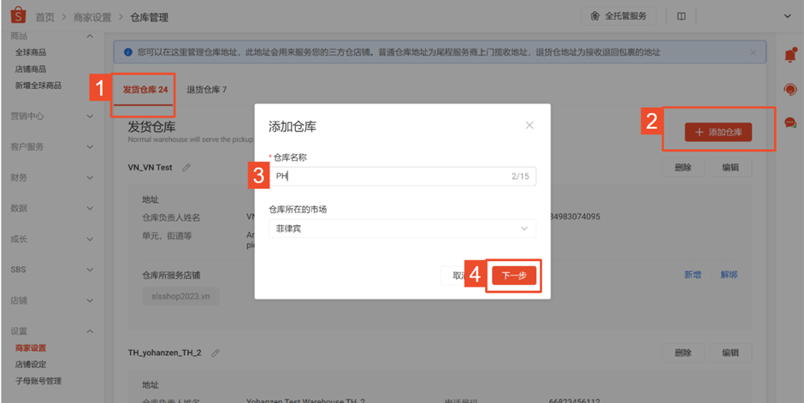Open 店铺设定 in the sidebar
The height and width of the screenshot is (403, 804).
[30, 364]
